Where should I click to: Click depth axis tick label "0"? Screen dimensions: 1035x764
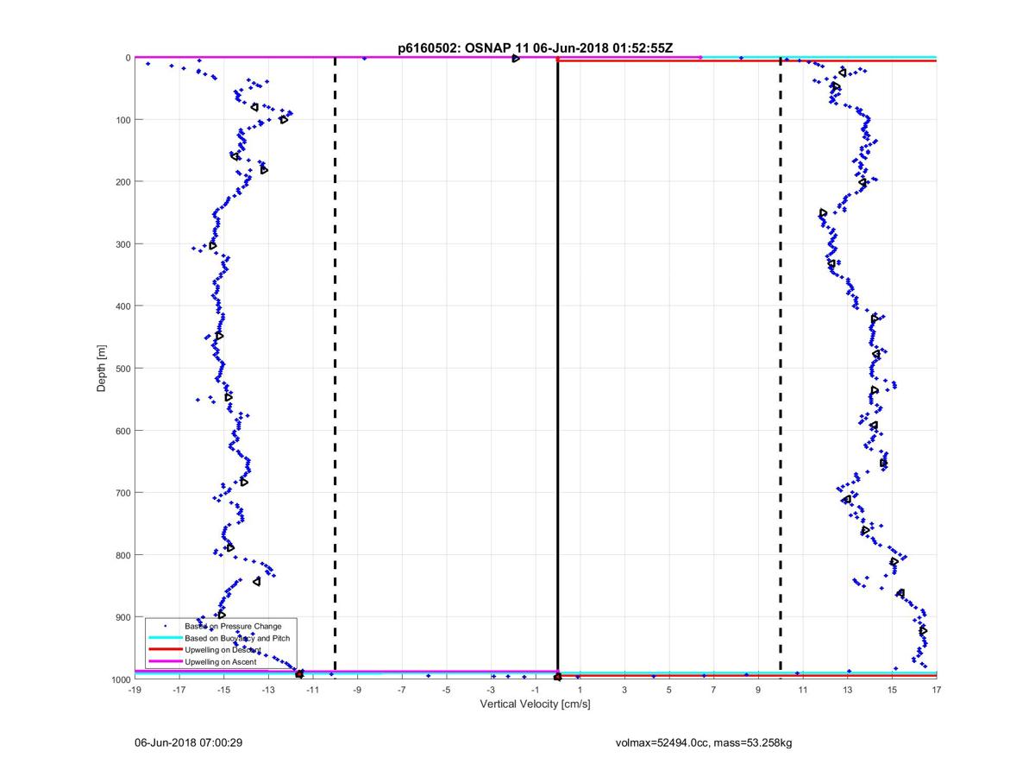[x=128, y=58]
